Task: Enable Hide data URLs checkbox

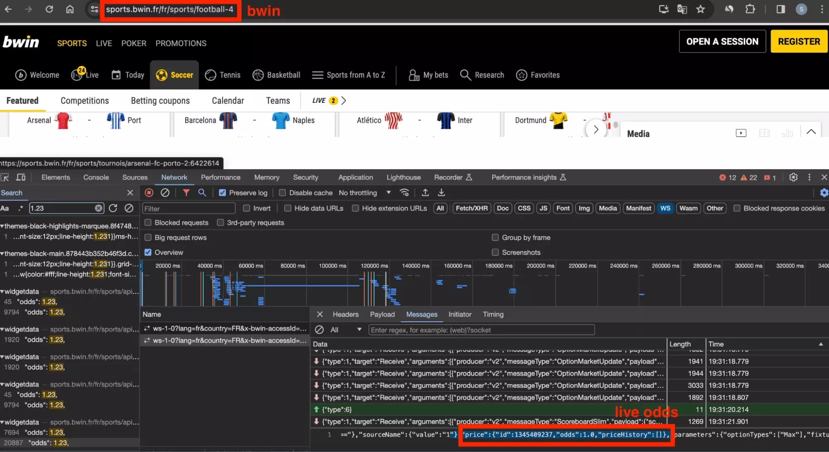Action: click(287, 208)
